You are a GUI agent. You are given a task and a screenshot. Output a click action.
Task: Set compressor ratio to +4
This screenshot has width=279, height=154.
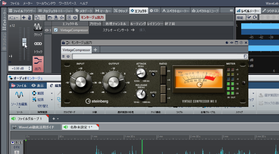coord(163,89)
